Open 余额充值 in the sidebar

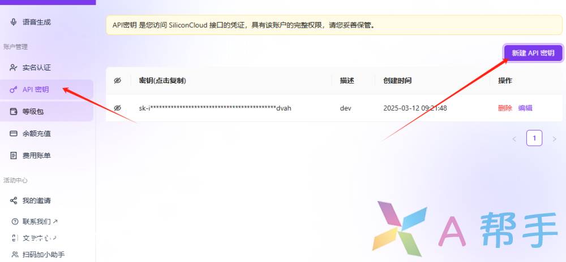coord(36,133)
